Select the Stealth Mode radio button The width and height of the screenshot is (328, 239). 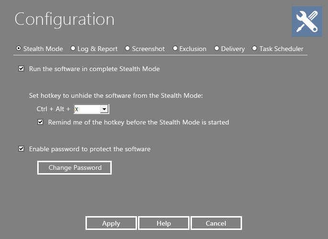[19, 48]
